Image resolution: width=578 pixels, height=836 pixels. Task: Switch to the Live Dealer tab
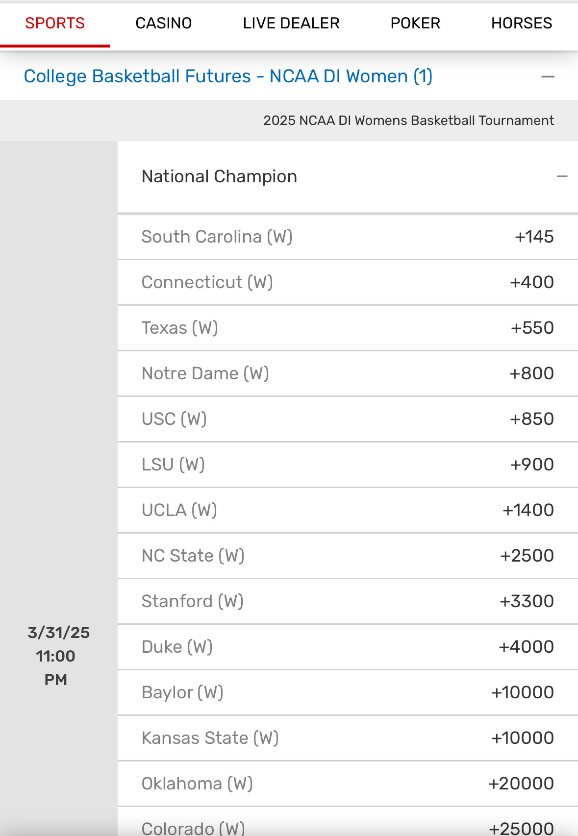pyautogui.click(x=291, y=23)
